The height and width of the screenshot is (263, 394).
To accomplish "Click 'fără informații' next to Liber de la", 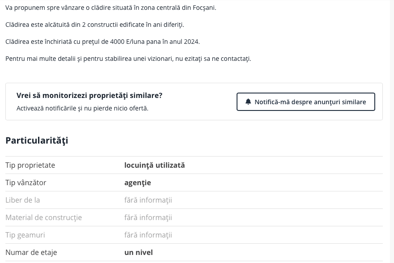I will (x=148, y=200).
